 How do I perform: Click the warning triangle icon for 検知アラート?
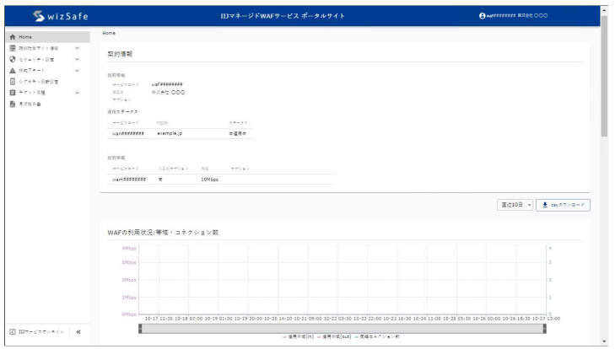coord(12,71)
